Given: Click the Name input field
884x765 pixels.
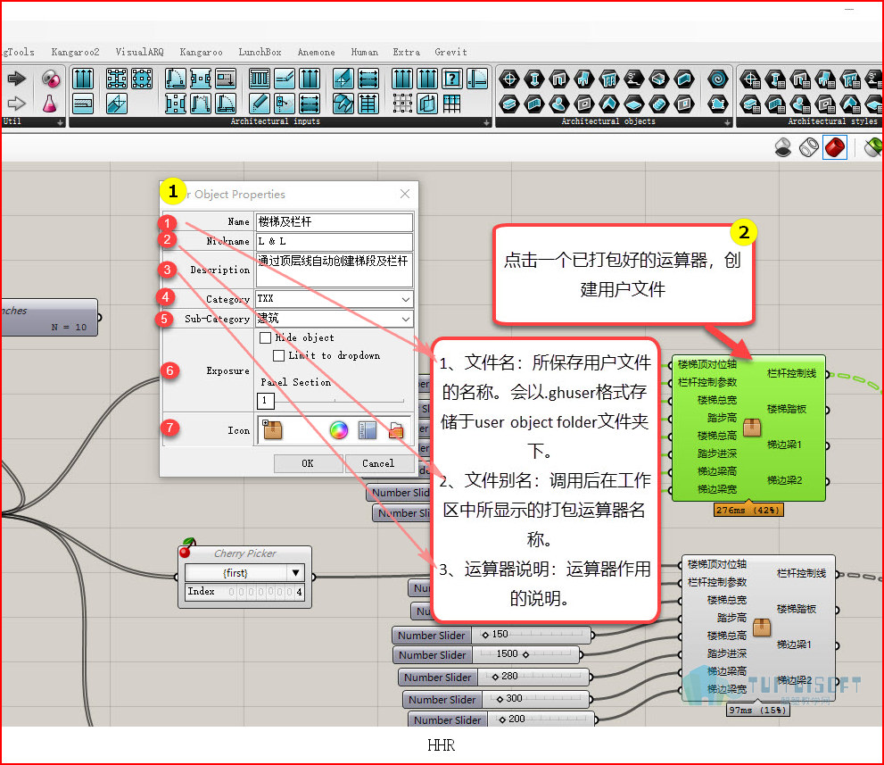Looking at the screenshot, I should [335, 221].
